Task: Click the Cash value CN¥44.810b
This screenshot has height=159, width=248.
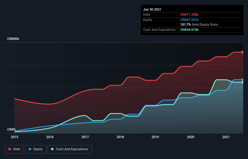Action: pyautogui.click(x=189, y=30)
